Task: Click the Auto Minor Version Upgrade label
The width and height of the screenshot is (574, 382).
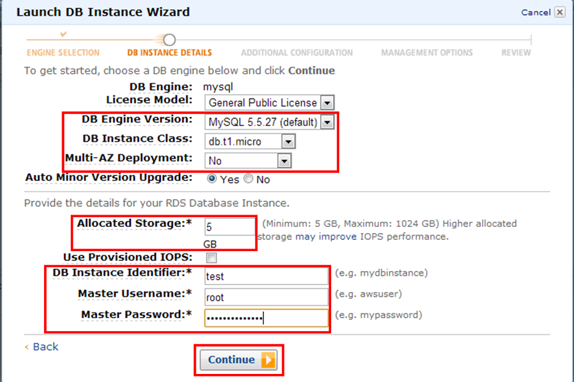Action: (x=109, y=177)
